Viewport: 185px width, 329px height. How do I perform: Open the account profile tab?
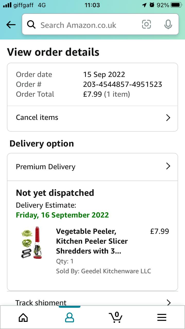pyautogui.click(x=69, y=318)
